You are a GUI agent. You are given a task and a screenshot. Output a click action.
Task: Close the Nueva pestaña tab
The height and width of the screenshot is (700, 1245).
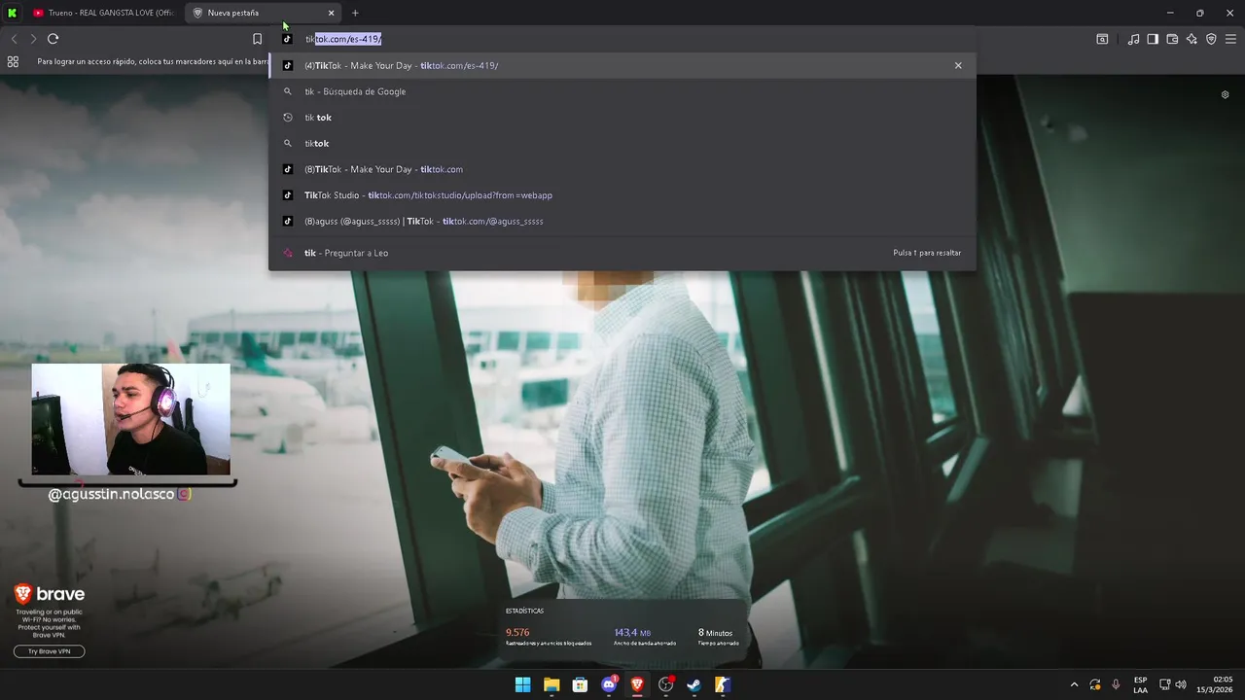[x=331, y=13]
